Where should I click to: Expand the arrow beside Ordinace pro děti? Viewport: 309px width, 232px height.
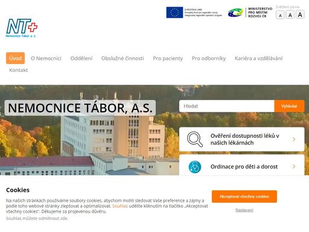click(x=294, y=167)
